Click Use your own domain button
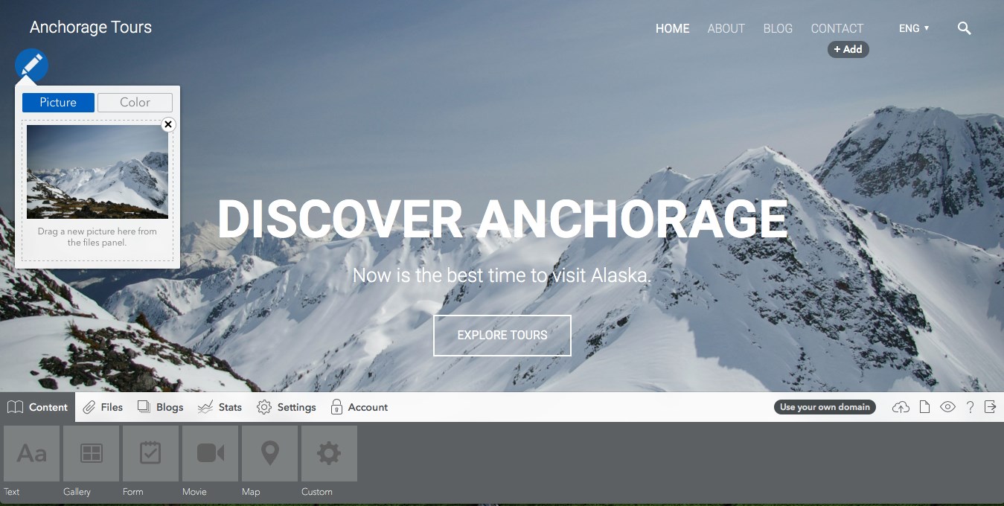 [825, 407]
